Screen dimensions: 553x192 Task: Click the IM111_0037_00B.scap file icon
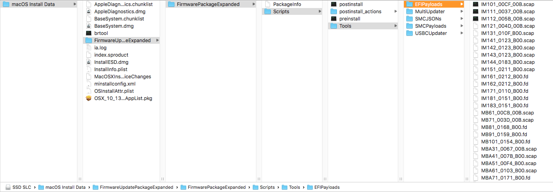[x=476, y=12]
